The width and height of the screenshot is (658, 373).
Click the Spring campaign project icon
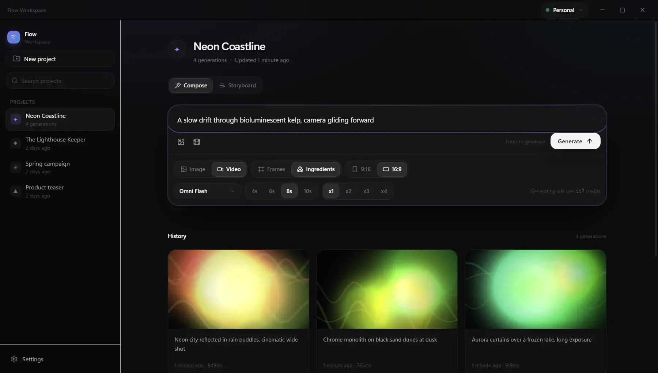click(15, 167)
